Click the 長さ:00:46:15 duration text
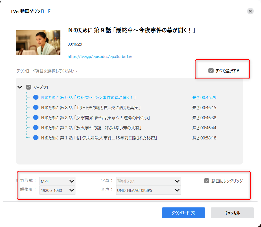261x227 pixels. tap(204, 108)
